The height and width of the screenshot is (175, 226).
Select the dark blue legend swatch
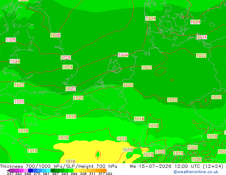pos(30,170)
